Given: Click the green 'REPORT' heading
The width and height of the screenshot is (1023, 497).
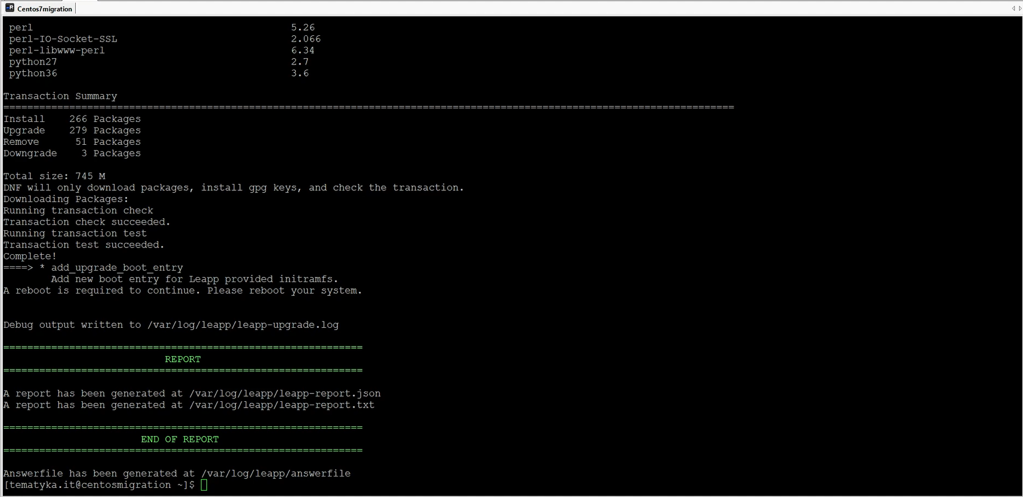Looking at the screenshot, I should click(183, 359).
